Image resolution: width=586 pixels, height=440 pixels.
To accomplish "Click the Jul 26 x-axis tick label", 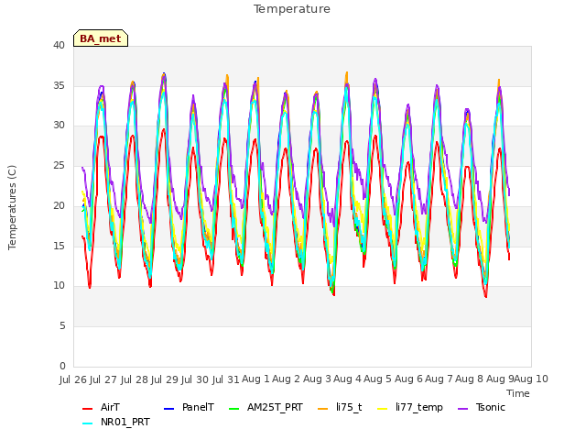I will click(x=73, y=379).
